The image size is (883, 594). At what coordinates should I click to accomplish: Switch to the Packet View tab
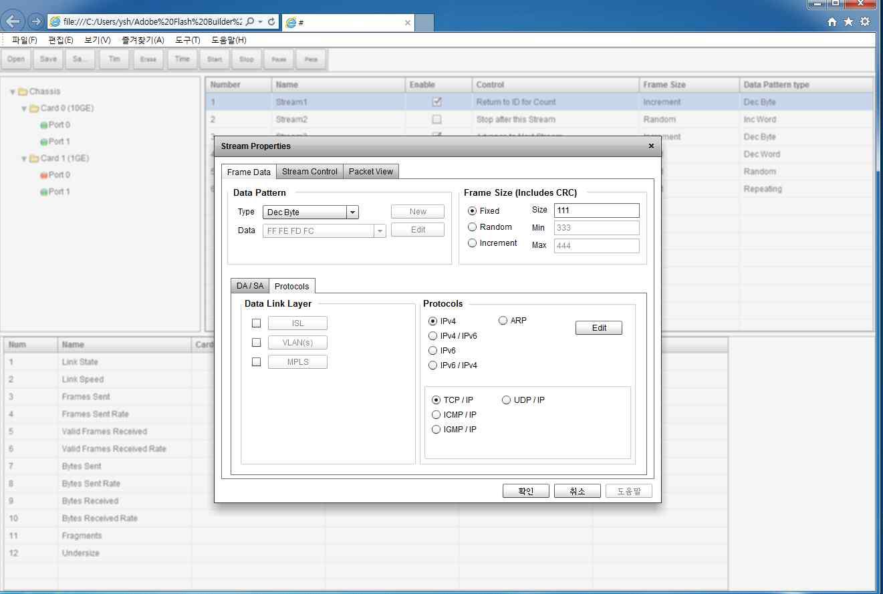[x=371, y=172]
